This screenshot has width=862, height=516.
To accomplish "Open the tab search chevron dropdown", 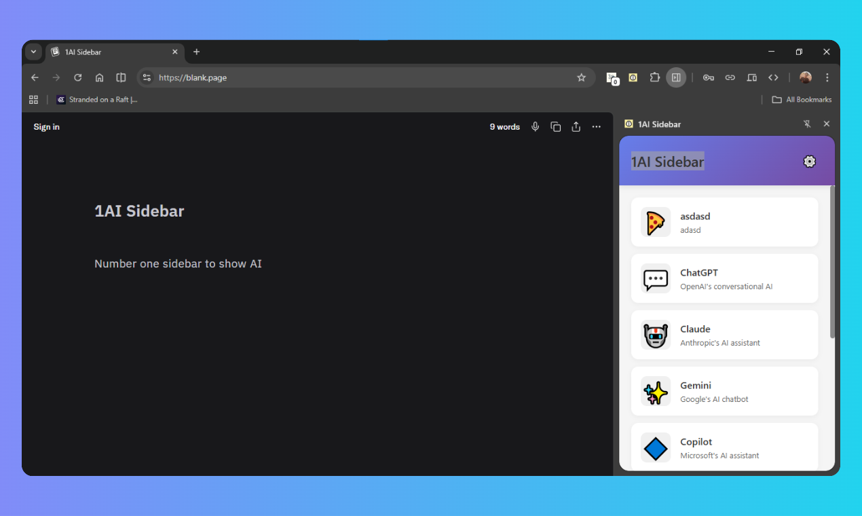I will pos(33,52).
